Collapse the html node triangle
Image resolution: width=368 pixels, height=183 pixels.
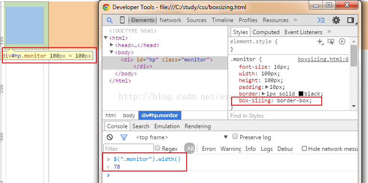tap(105, 37)
